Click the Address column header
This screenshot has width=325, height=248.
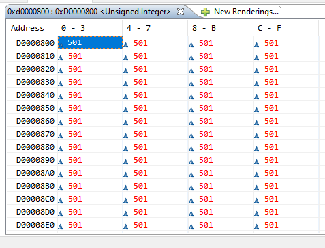point(27,28)
